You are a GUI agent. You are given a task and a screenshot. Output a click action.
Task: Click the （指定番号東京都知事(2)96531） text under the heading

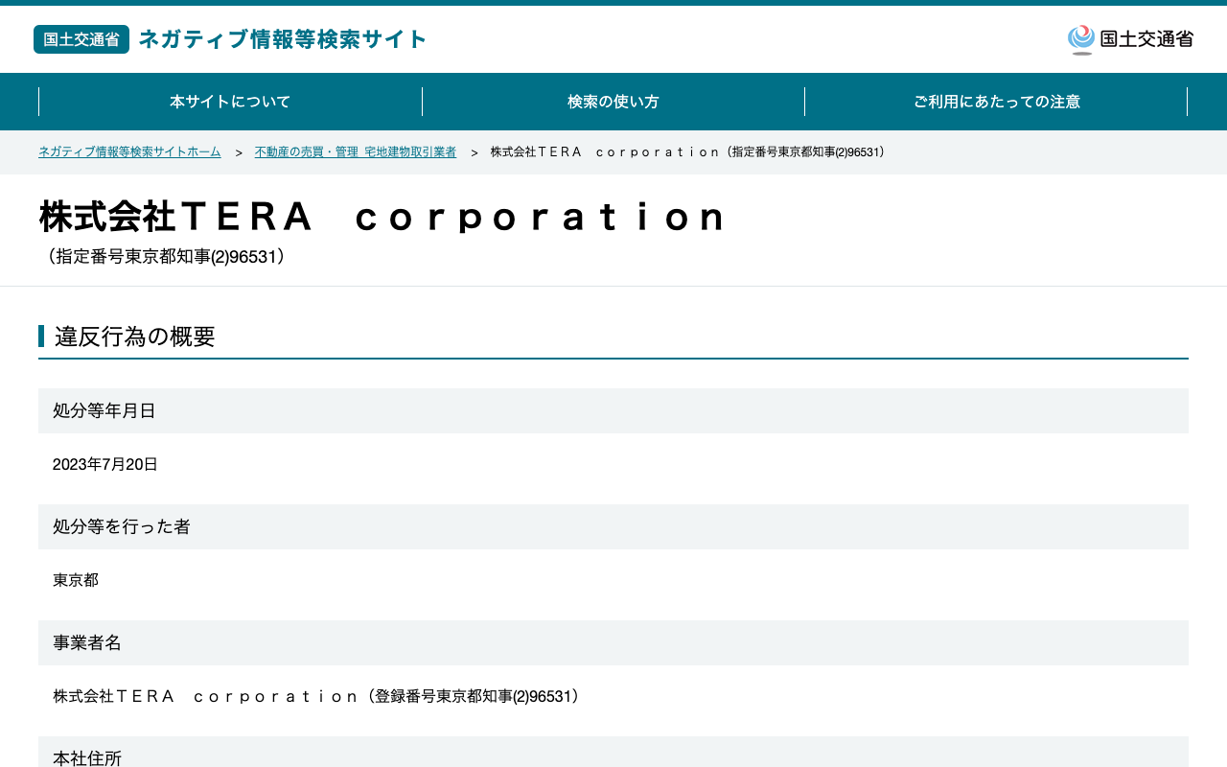coord(166,257)
